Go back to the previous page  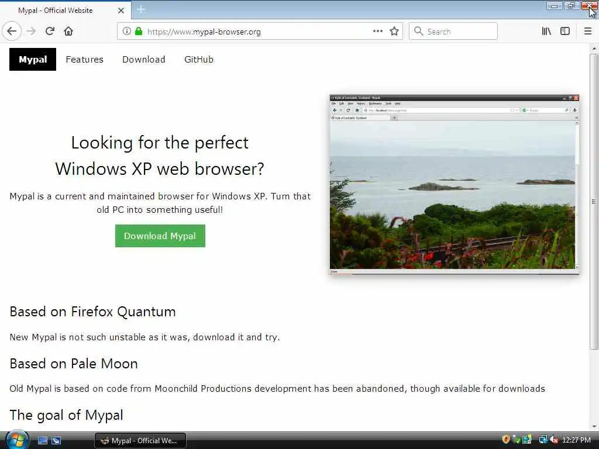[12, 32]
